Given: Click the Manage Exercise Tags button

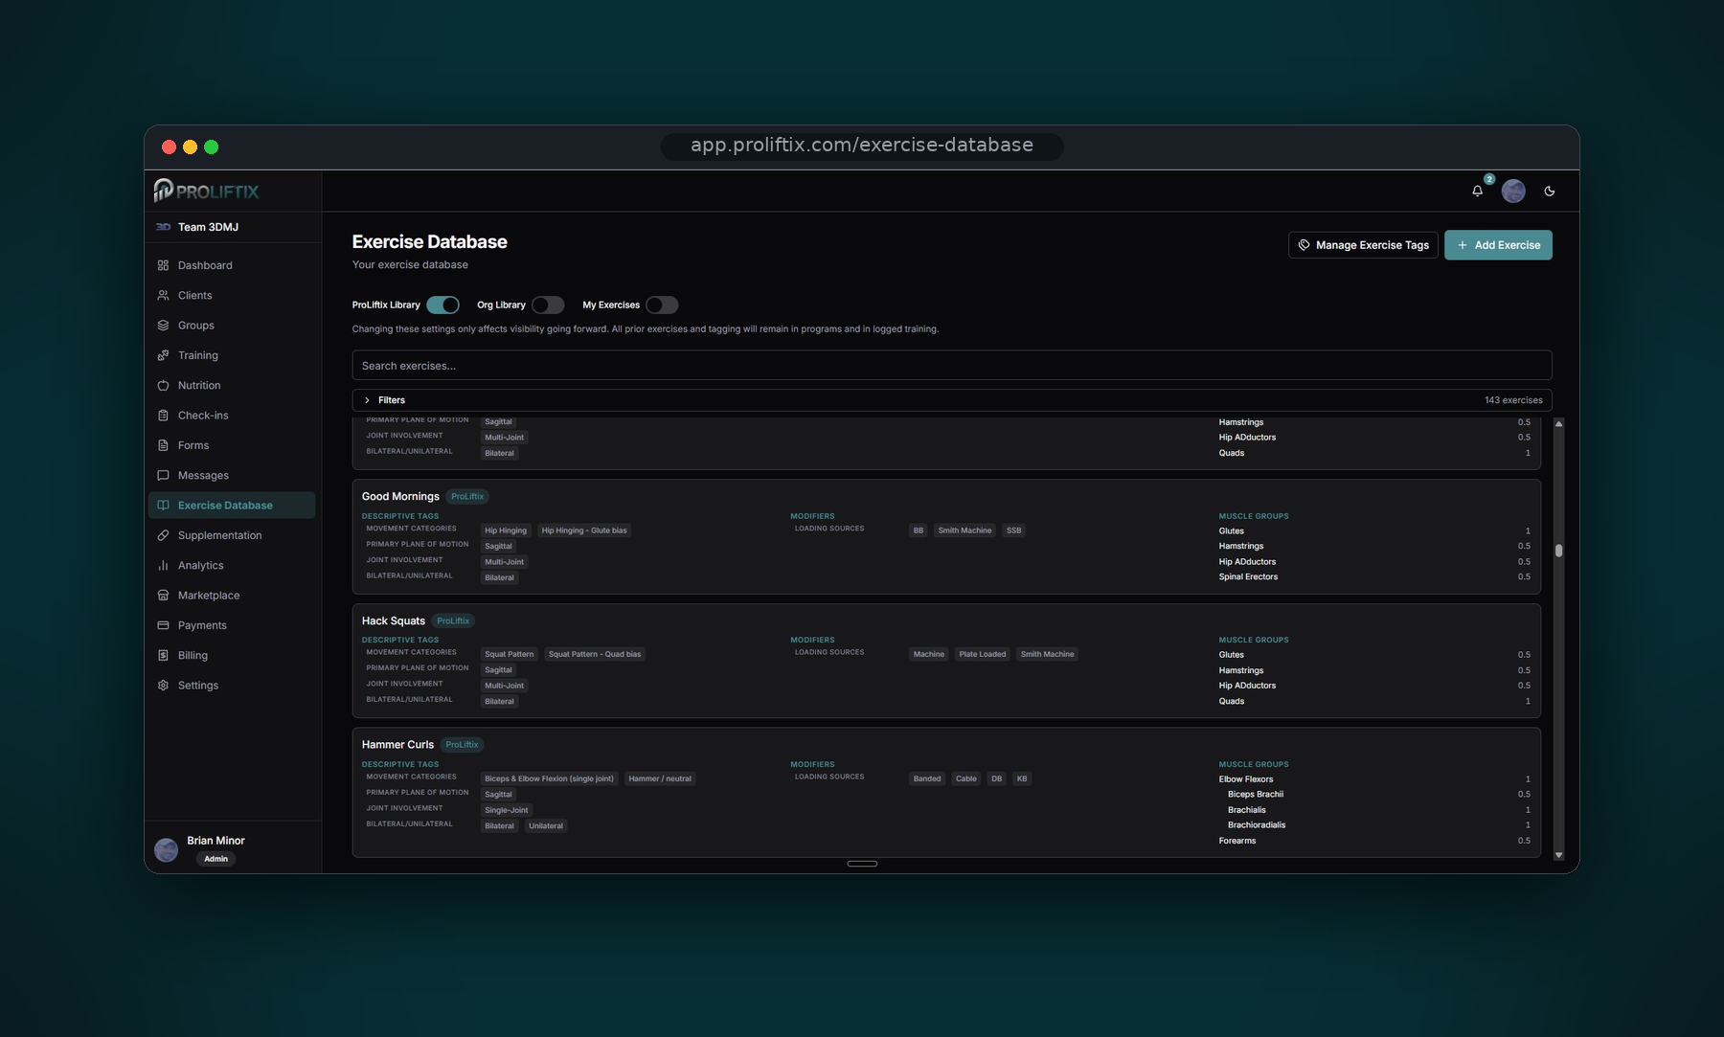Looking at the screenshot, I should click(1363, 245).
